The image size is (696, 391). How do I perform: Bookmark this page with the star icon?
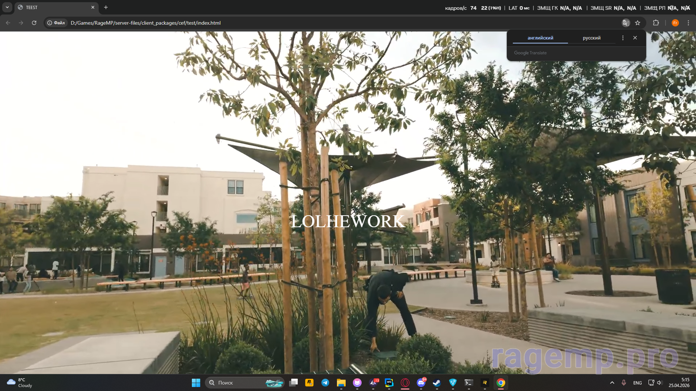tap(638, 23)
